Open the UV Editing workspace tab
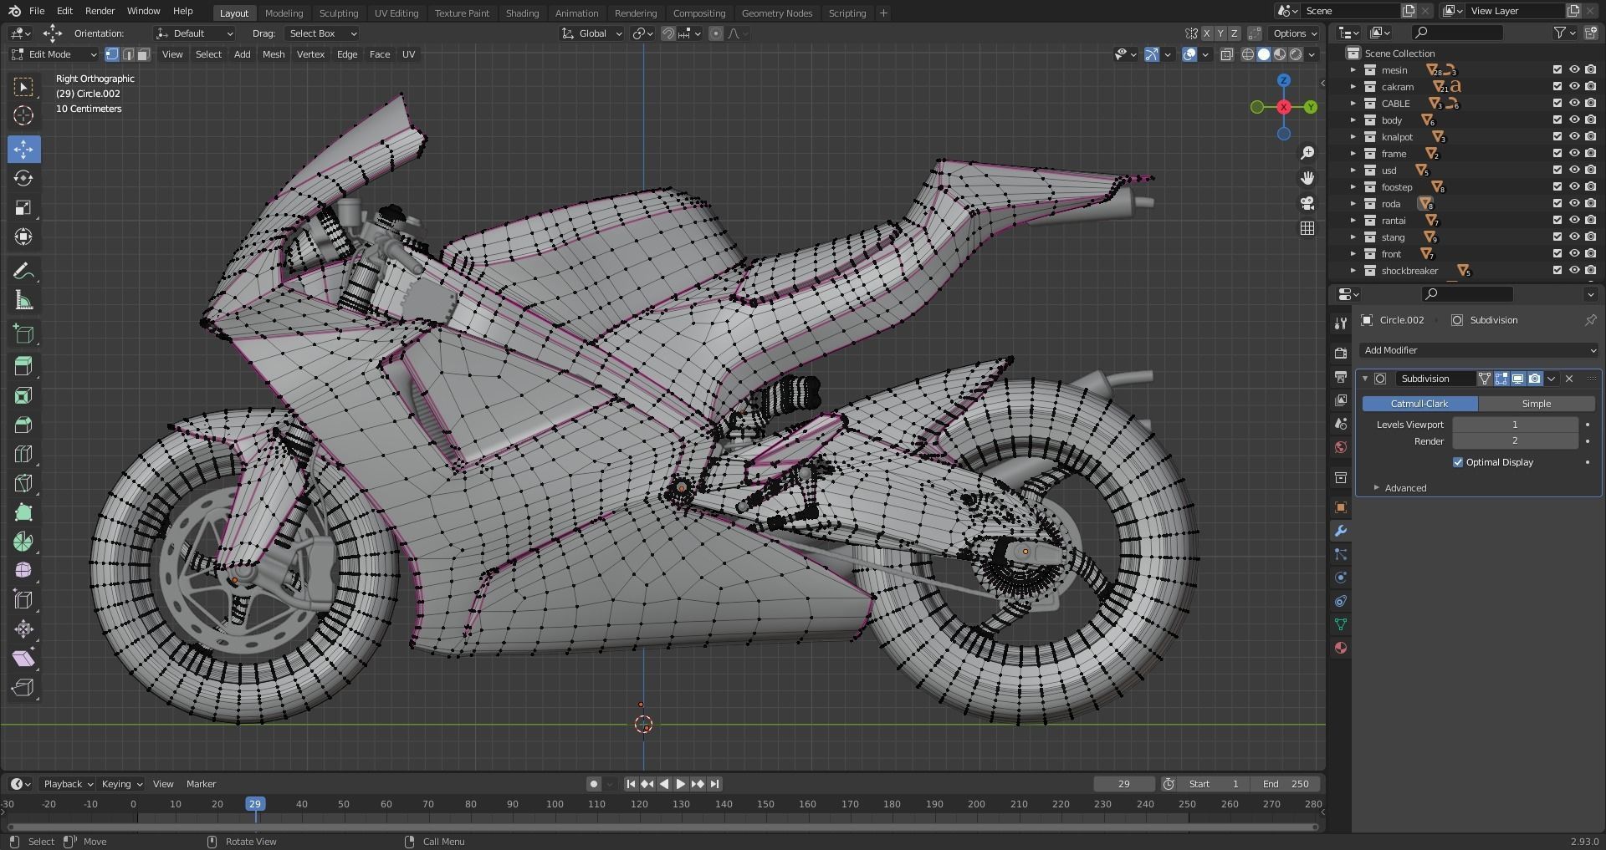 pos(396,13)
